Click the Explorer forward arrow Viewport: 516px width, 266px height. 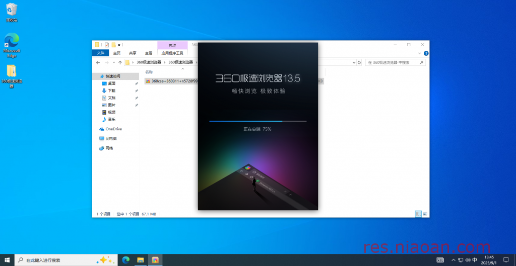(107, 62)
